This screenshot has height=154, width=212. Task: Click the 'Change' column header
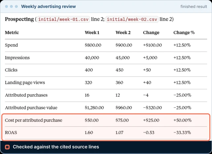(151, 33)
